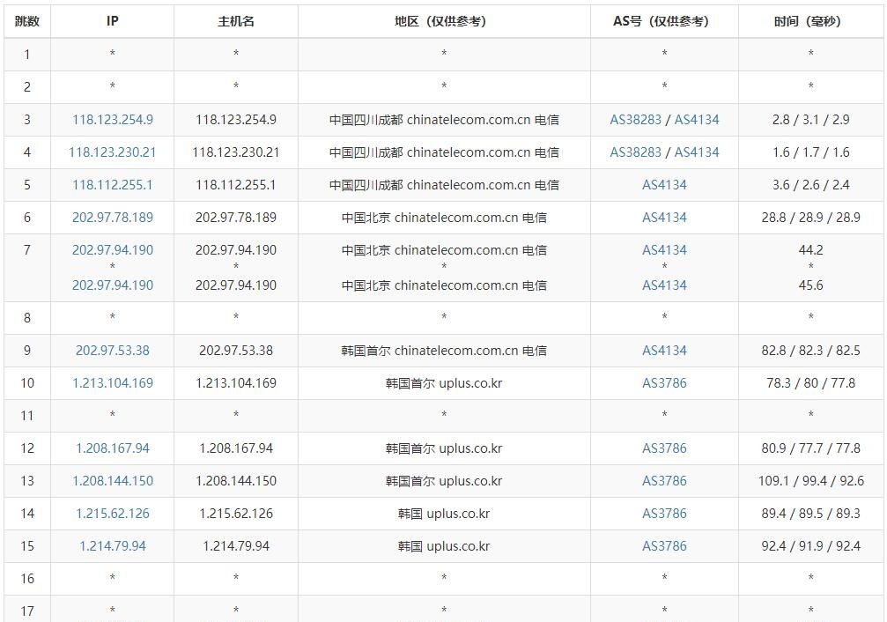Open the AS3786 link in hop 10
Screen dimensions: 887x622
point(664,383)
